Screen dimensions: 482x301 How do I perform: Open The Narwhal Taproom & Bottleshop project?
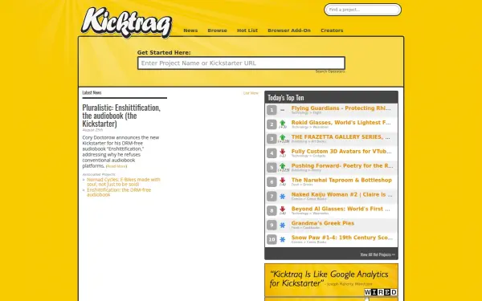click(x=341, y=181)
